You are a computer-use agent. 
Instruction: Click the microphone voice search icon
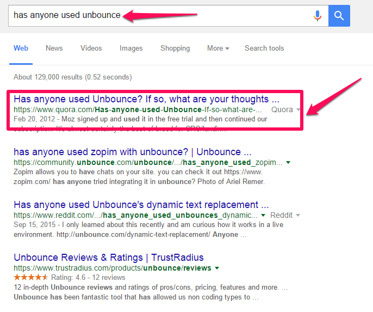318,16
